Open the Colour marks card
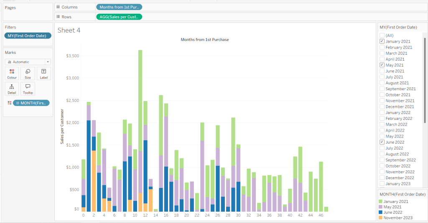This screenshot has height=223, width=428. tap(12, 73)
